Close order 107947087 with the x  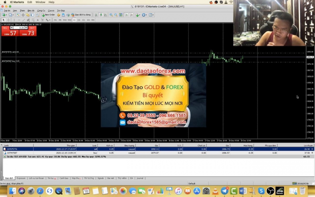tap(312, 153)
